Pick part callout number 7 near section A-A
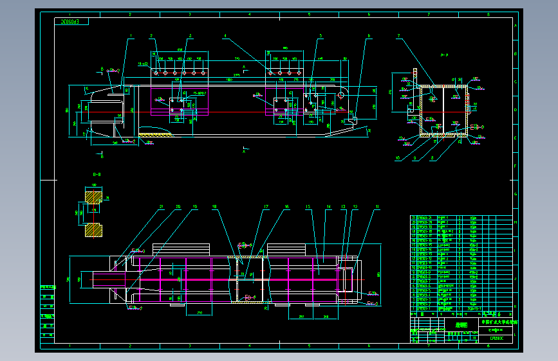Image resolution: width=558 pixels, height=361 pixels. coord(398,36)
